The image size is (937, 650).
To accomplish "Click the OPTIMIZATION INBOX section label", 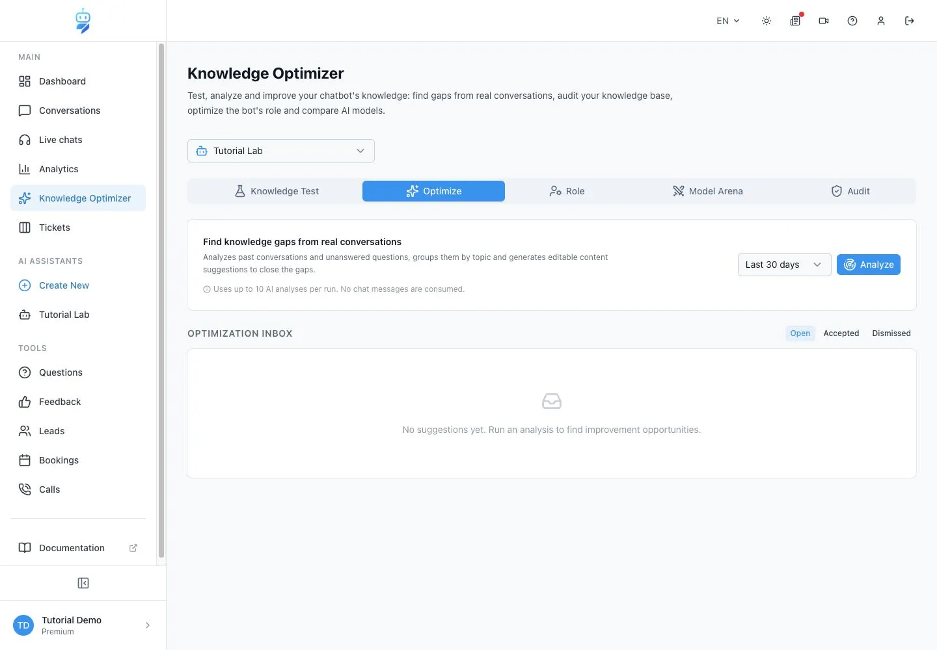I will click(240, 333).
